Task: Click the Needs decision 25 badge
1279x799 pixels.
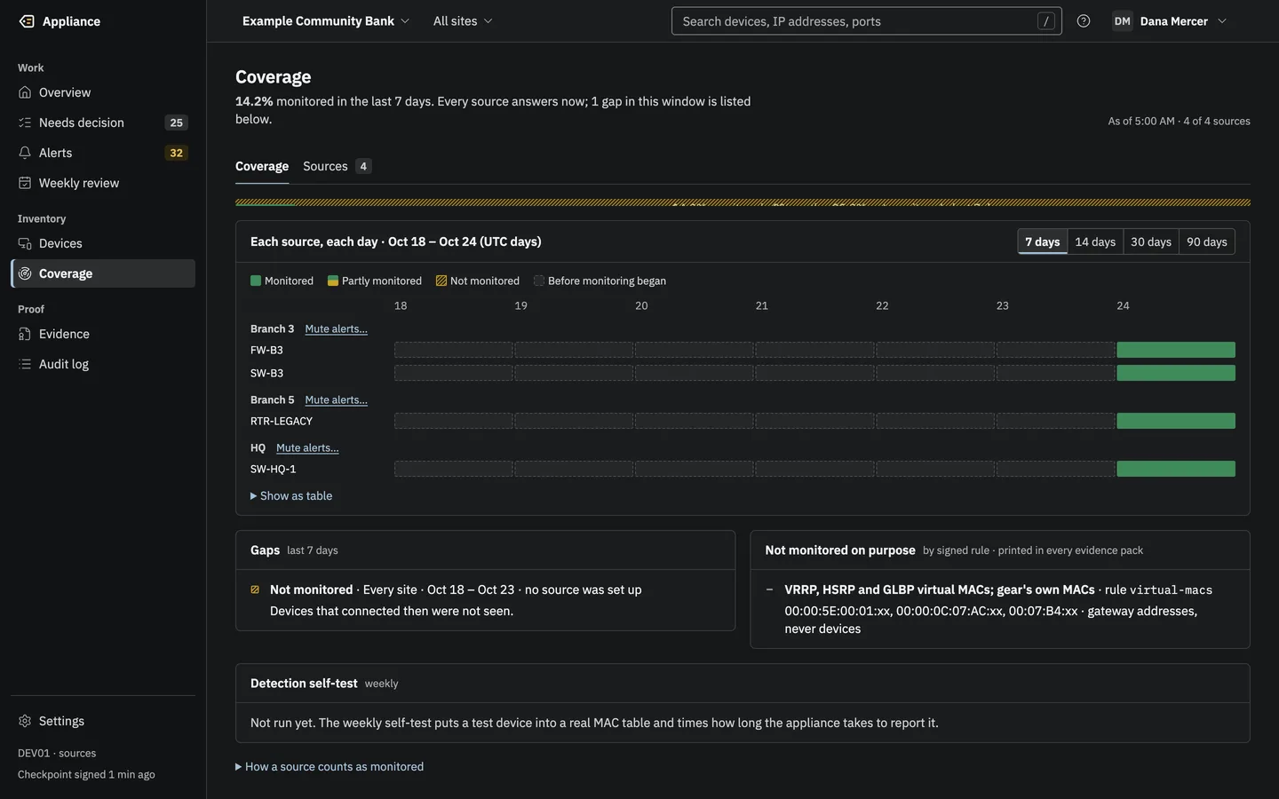Action: pos(177,123)
